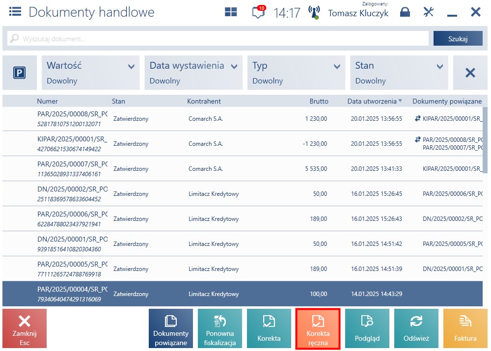491x351 pixels.
Task: Open notifications with red badge 10
Action: [259, 12]
